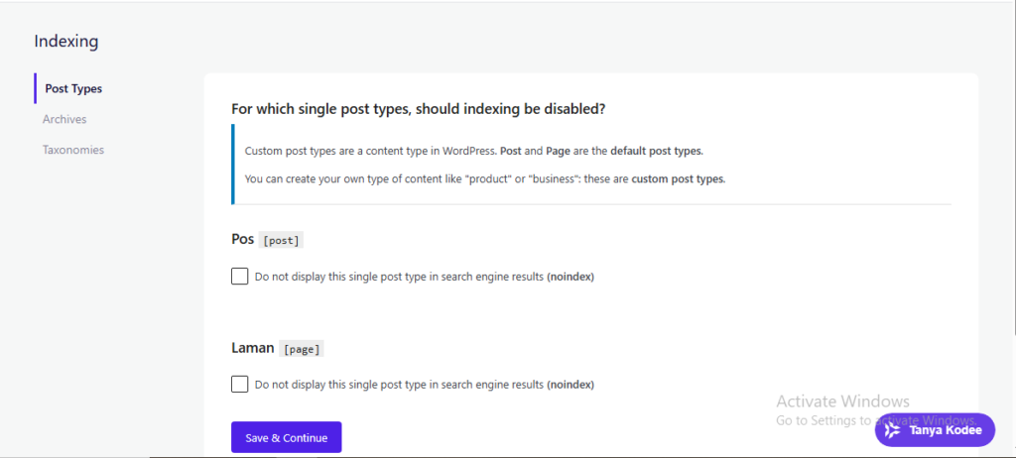Click the Save & Continue button
This screenshot has height=458, width=1016.
click(x=287, y=438)
